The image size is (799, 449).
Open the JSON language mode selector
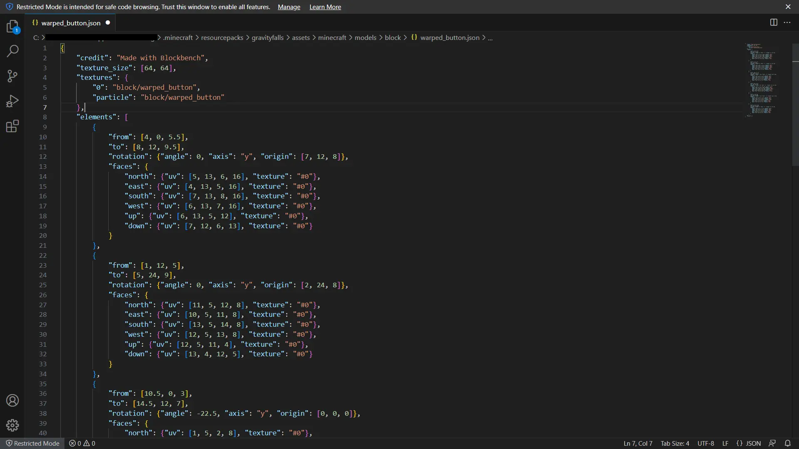click(x=753, y=443)
